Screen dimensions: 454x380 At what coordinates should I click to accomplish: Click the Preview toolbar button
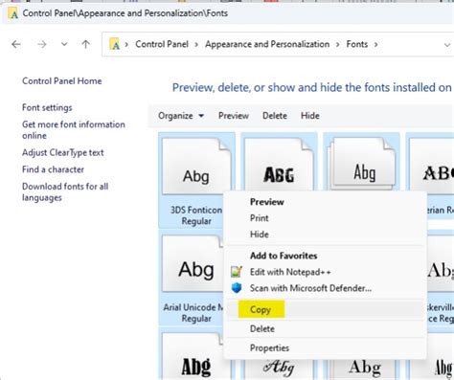tap(234, 116)
